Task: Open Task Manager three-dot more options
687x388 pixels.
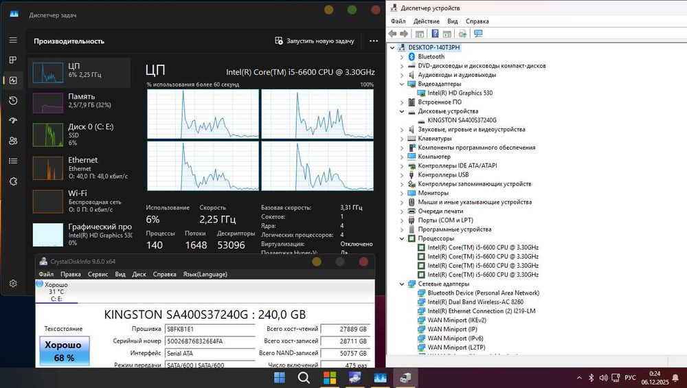Action: point(373,41)
